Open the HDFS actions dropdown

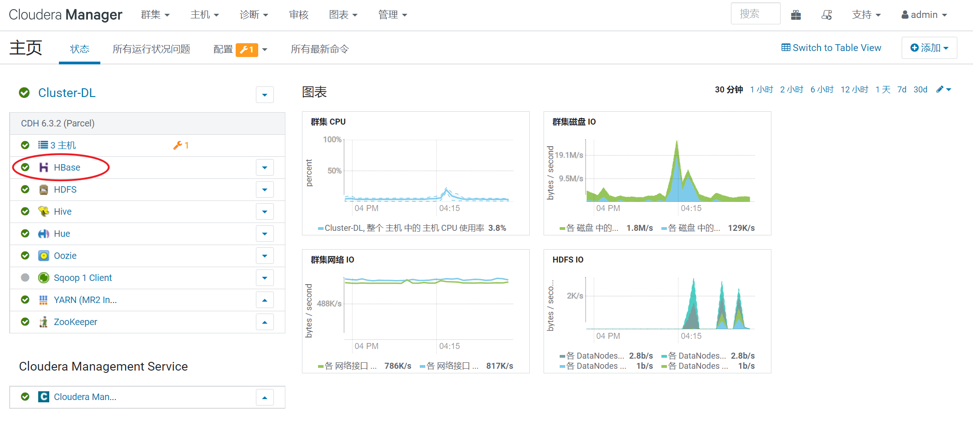coord(265,189)
